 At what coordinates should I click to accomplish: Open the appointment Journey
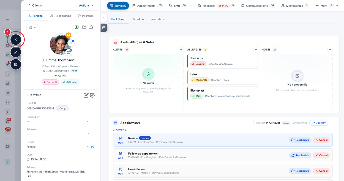319,123
